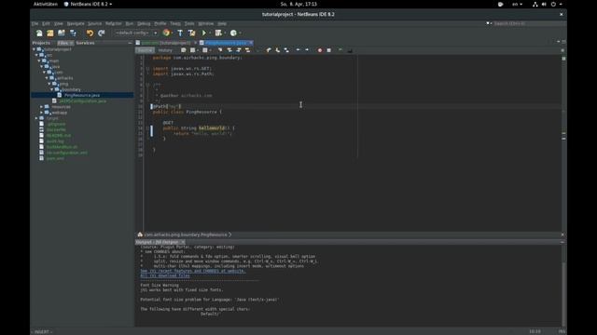Click the Shift Line Right icon
The image size is (597, 335).
[x=307, y=50]
